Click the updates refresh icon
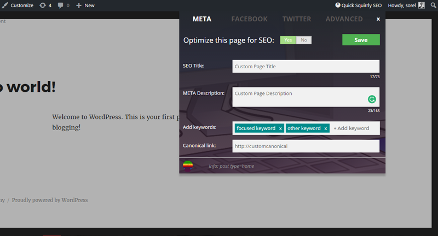 [x=43, y=5]
